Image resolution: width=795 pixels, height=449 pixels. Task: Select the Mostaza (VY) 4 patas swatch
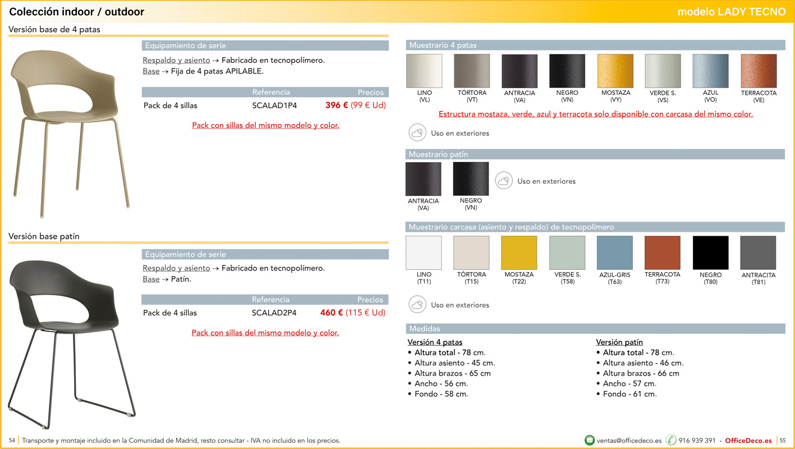click(x=615, y=71)
